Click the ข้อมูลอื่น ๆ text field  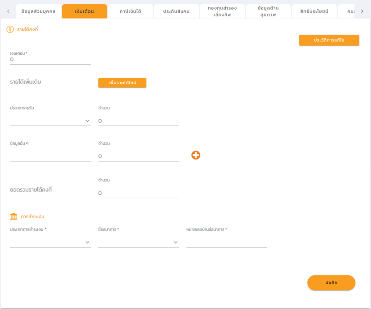[50, 156]
